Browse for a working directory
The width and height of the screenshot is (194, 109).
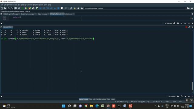(188, 8)
